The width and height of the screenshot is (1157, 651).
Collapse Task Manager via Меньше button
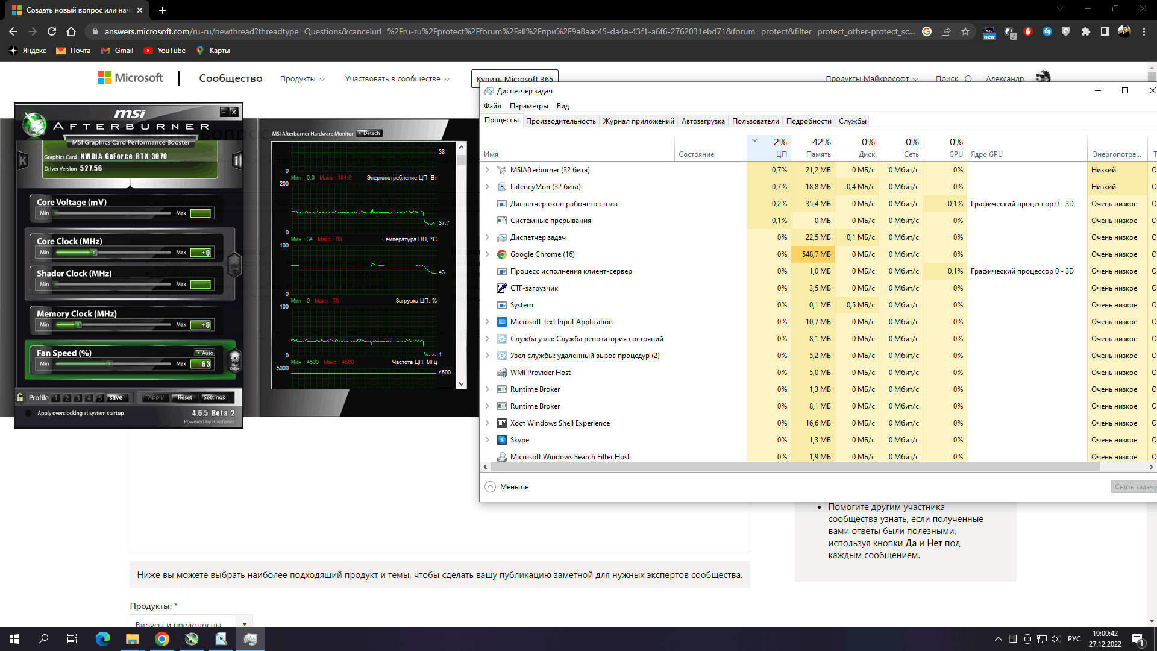pos(507,487)
